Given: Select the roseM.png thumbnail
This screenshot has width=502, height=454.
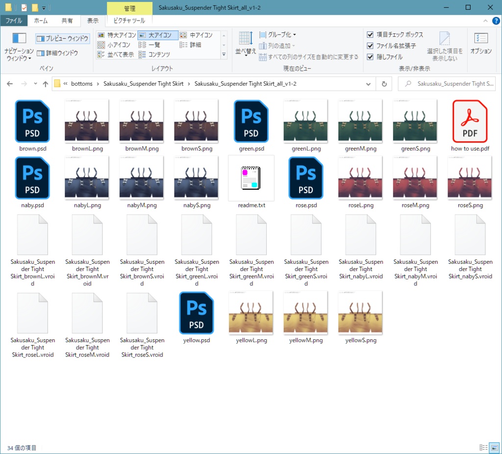Looking at the screenshot, I should coord(415,177).
